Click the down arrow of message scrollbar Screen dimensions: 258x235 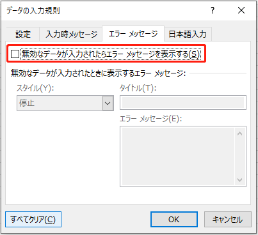point(240,180)
